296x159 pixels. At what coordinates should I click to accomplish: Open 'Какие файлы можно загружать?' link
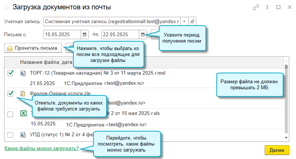(x=41, y=148)
